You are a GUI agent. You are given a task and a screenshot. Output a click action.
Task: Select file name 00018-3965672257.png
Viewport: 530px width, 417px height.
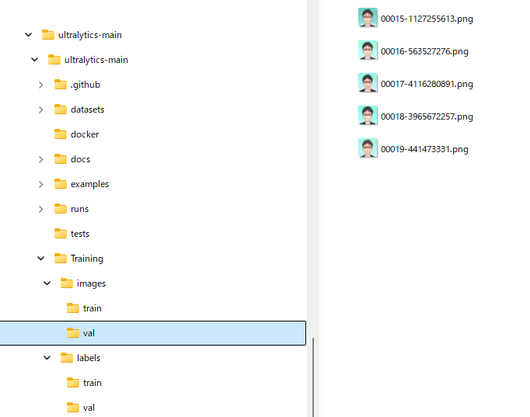point(427,116)
